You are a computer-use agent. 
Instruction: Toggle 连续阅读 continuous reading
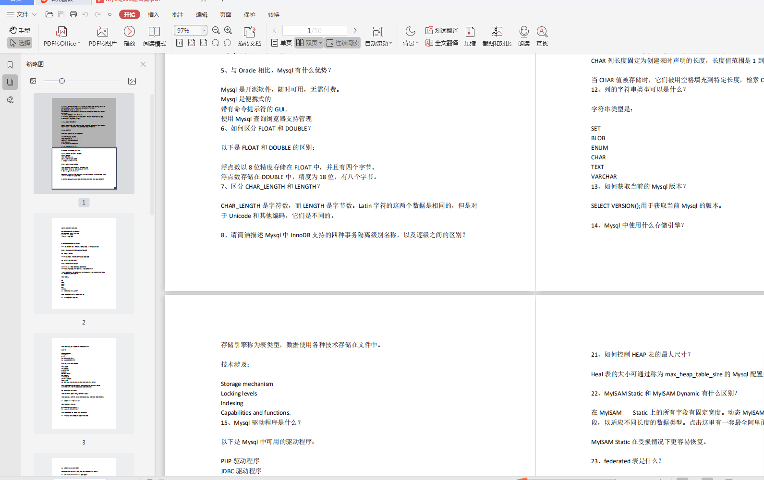(x=342, y=43)
